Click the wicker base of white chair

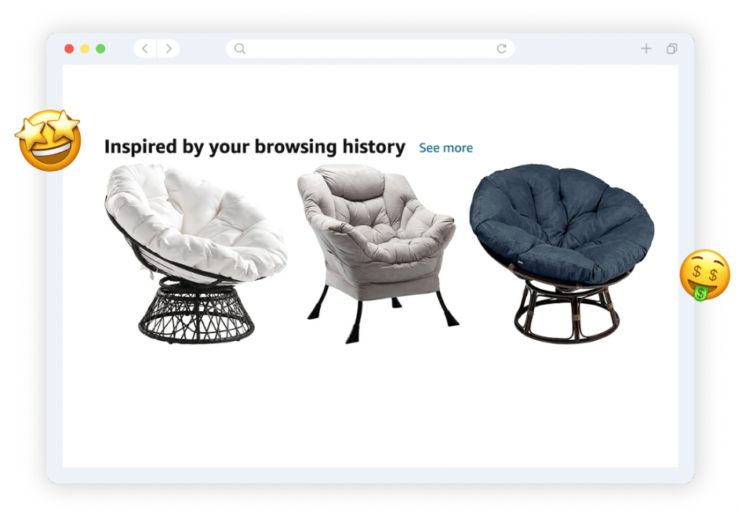[x=196, y=313]
